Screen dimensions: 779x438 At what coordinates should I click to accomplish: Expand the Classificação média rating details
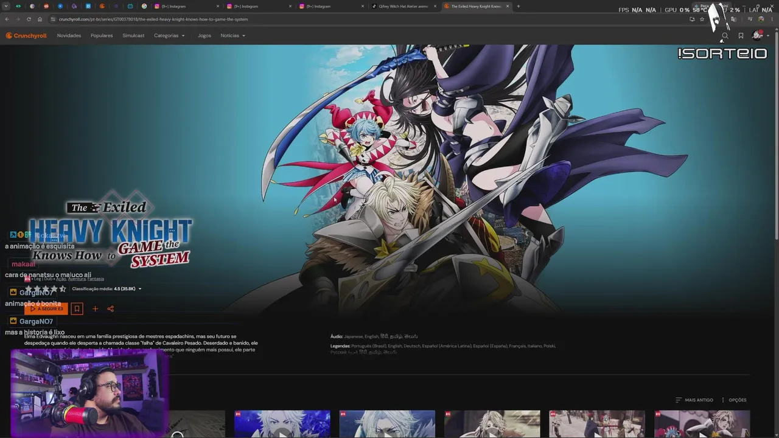click(x=107, y=289)
